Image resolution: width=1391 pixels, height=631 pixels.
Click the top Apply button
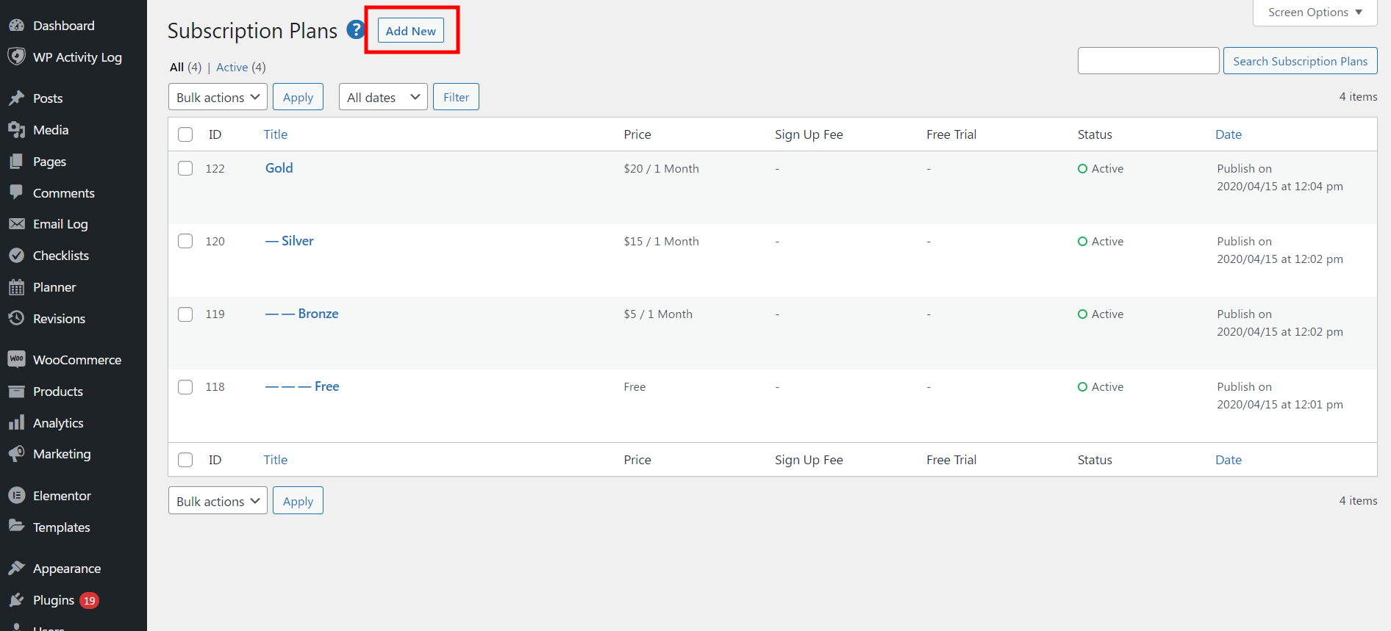tap(298, 97)
